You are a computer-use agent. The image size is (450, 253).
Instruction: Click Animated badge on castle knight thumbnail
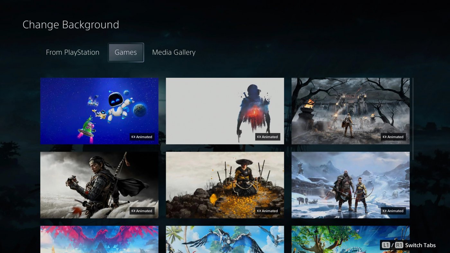pos(393,137)
